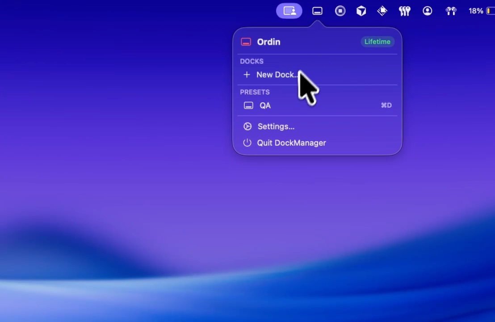Click the Ordin title text
The image size is (495, 322).
pos(268,42)
